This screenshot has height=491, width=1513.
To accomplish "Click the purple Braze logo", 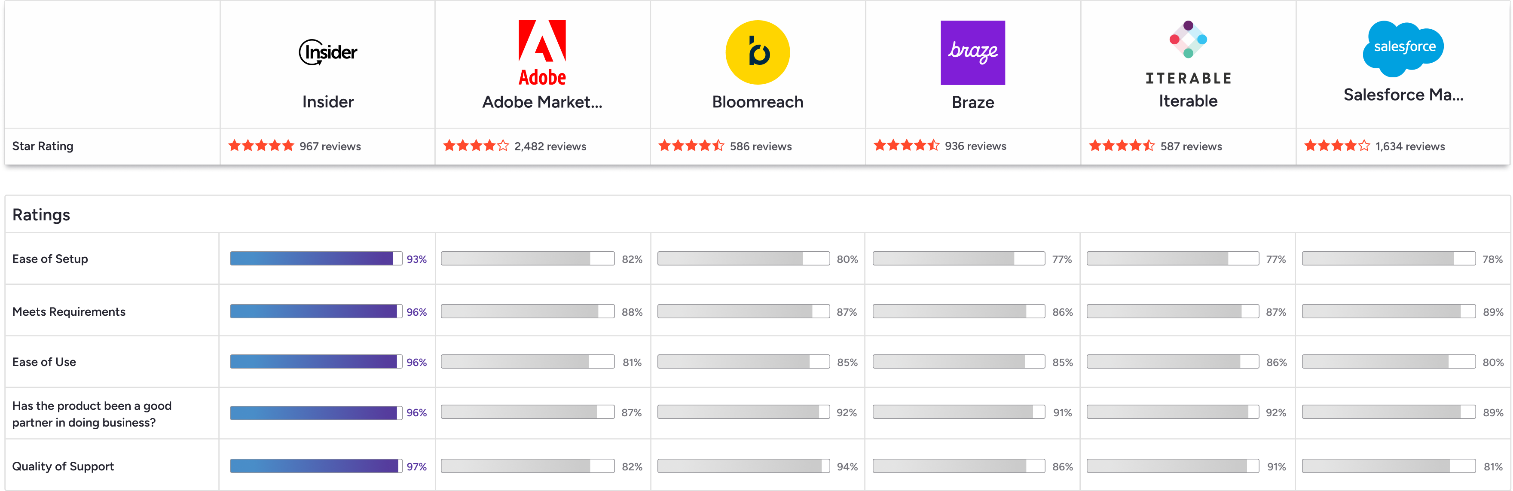I will (x=973, y=52).
